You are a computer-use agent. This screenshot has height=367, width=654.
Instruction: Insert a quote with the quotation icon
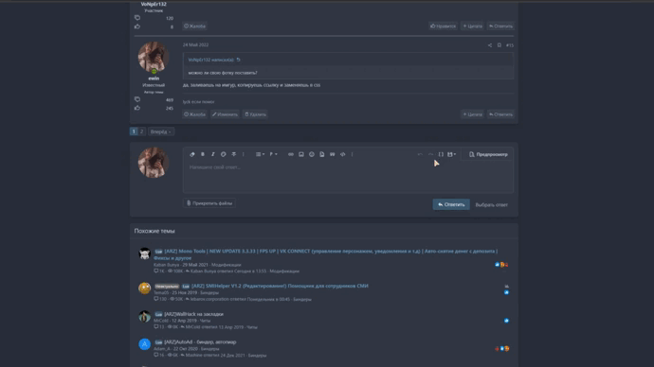[333, 154]
